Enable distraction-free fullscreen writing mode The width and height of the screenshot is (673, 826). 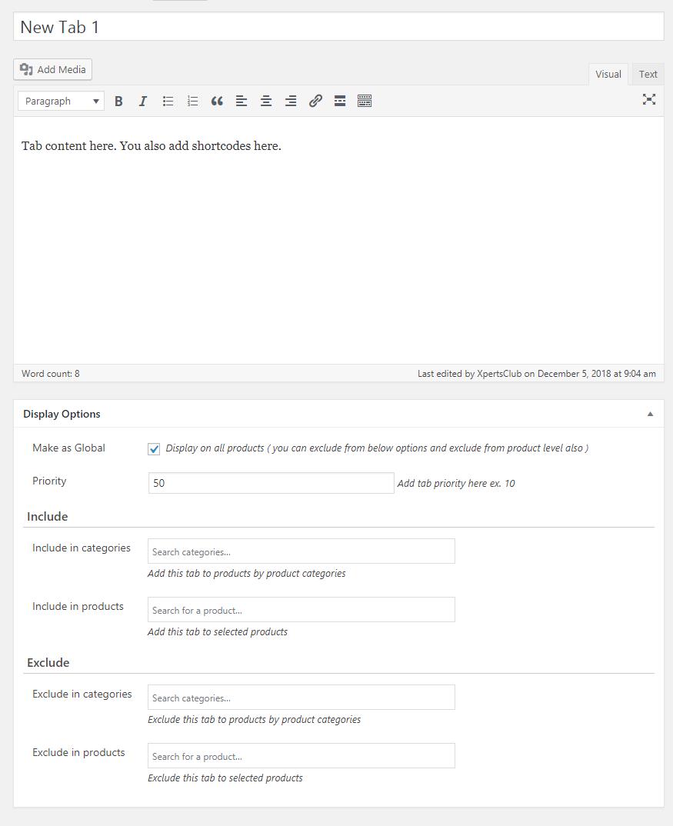[648, 99]
